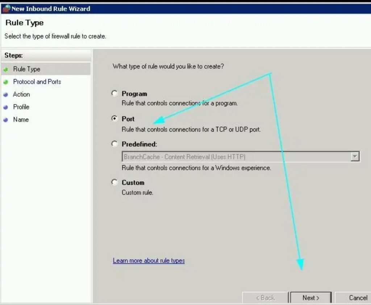This screenshot has height=305, width=371.
Task: Select the Custom rule radio button
Action: coord(114,182)
